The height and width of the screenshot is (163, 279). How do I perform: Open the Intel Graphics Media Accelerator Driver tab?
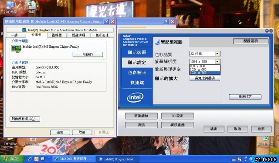[60, 30]
